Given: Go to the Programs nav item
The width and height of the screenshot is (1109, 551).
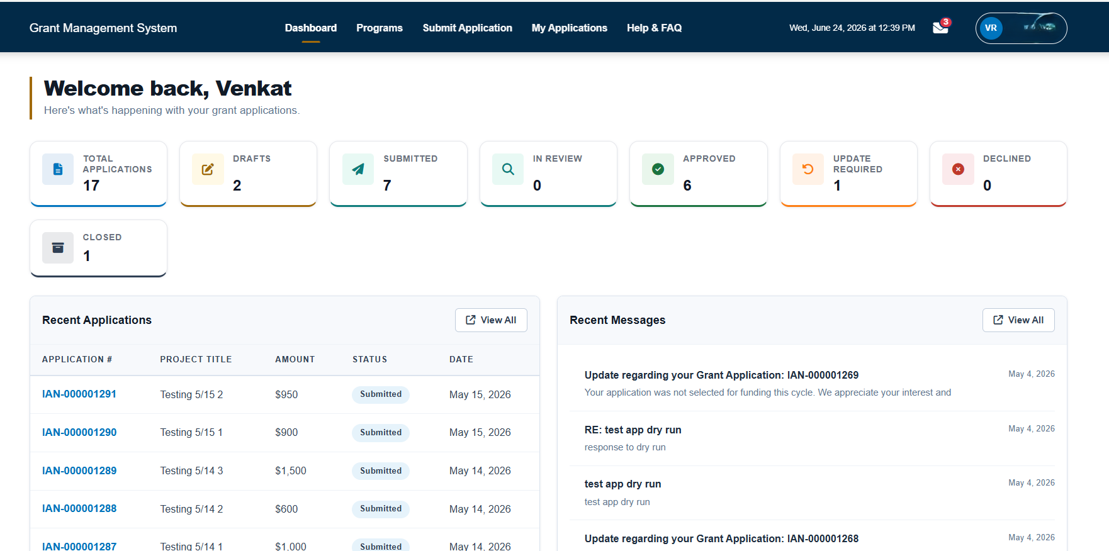Looking at the screenshot, I should coord(380,28).
